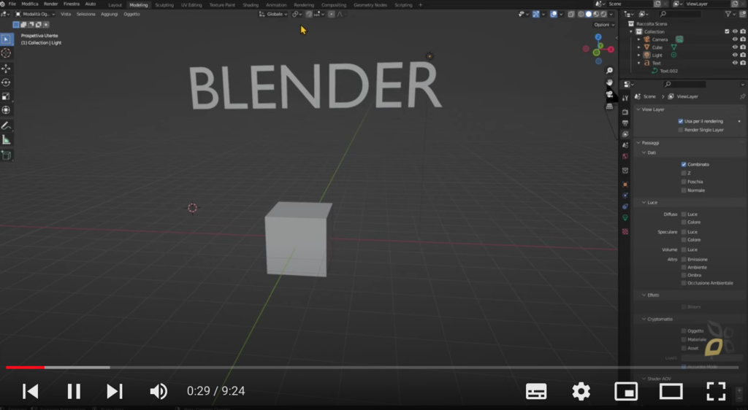Collapse the 'View Layer' panel

click(x=638, y=109)
